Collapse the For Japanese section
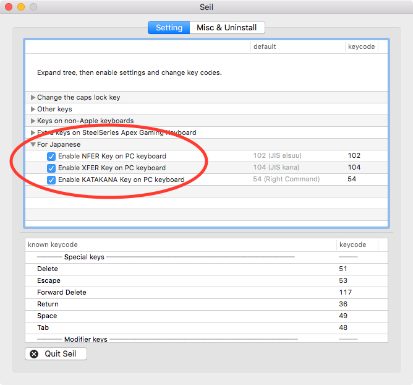 coord(33,144)
